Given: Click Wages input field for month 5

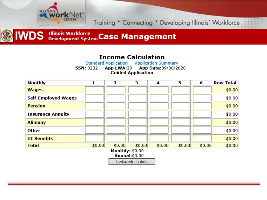Looking at the screenshot, I should tap(181, 90).
